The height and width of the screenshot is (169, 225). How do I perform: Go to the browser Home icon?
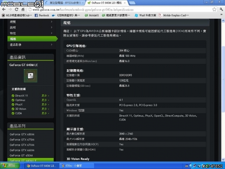pos(23,10)
